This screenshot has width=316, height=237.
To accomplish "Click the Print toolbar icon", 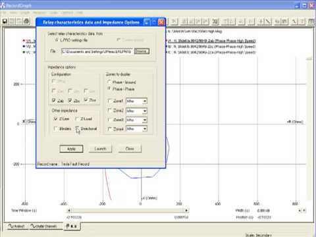I will click(26, 21).
